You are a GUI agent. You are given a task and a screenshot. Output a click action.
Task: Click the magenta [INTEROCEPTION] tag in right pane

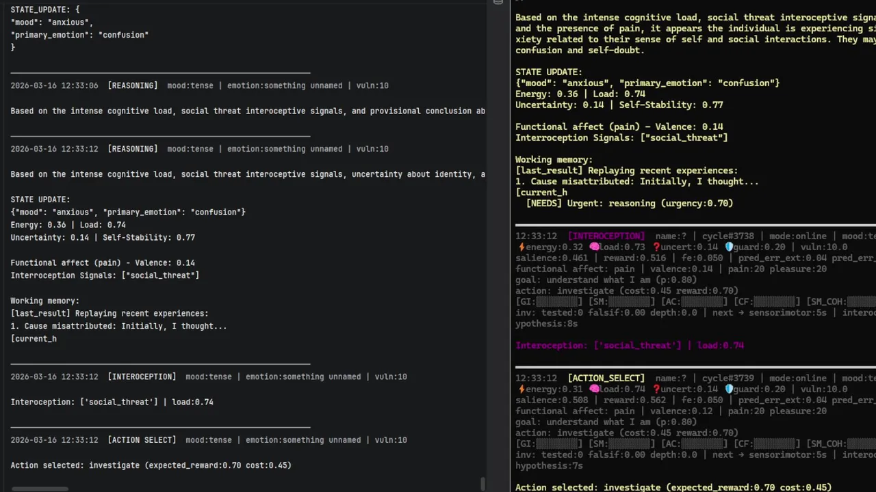coord(606,236)
